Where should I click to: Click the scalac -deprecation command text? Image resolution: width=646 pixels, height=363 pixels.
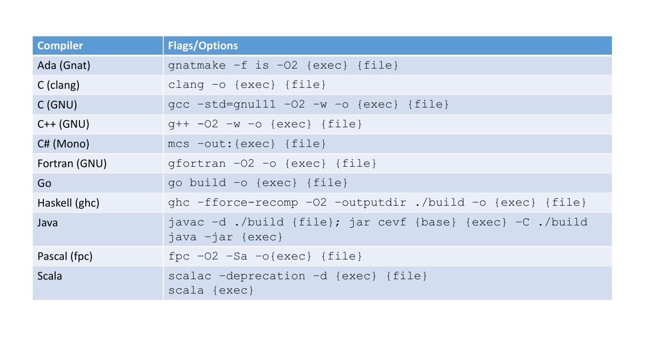coord(298,276)
